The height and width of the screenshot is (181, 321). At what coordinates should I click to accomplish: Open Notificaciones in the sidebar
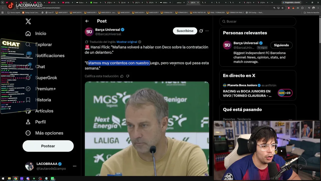pos(50,56)
